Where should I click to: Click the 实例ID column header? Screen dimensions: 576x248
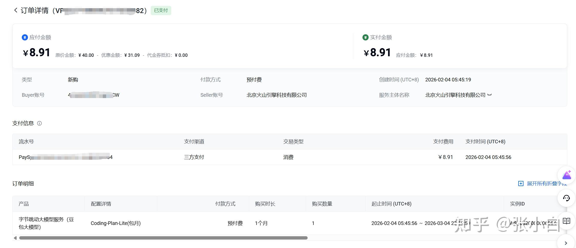[x=517, y=204]
